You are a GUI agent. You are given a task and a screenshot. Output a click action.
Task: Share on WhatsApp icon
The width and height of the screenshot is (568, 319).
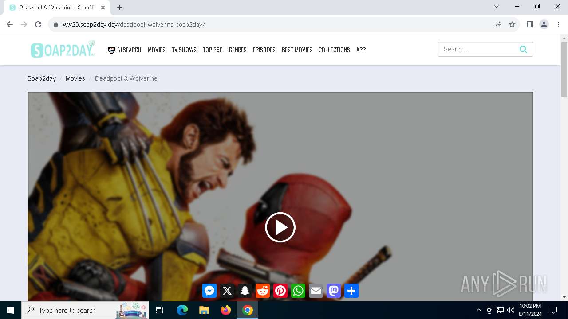(x=298, y=291)
